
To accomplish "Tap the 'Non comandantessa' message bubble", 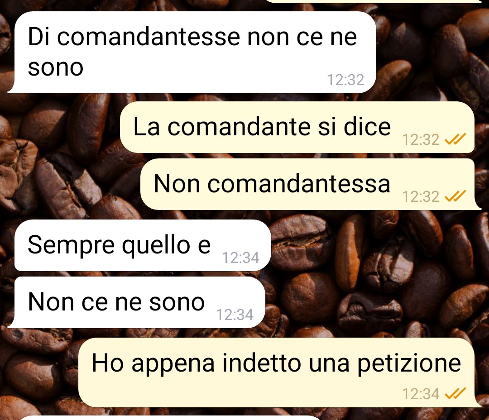I will point(311,184).
